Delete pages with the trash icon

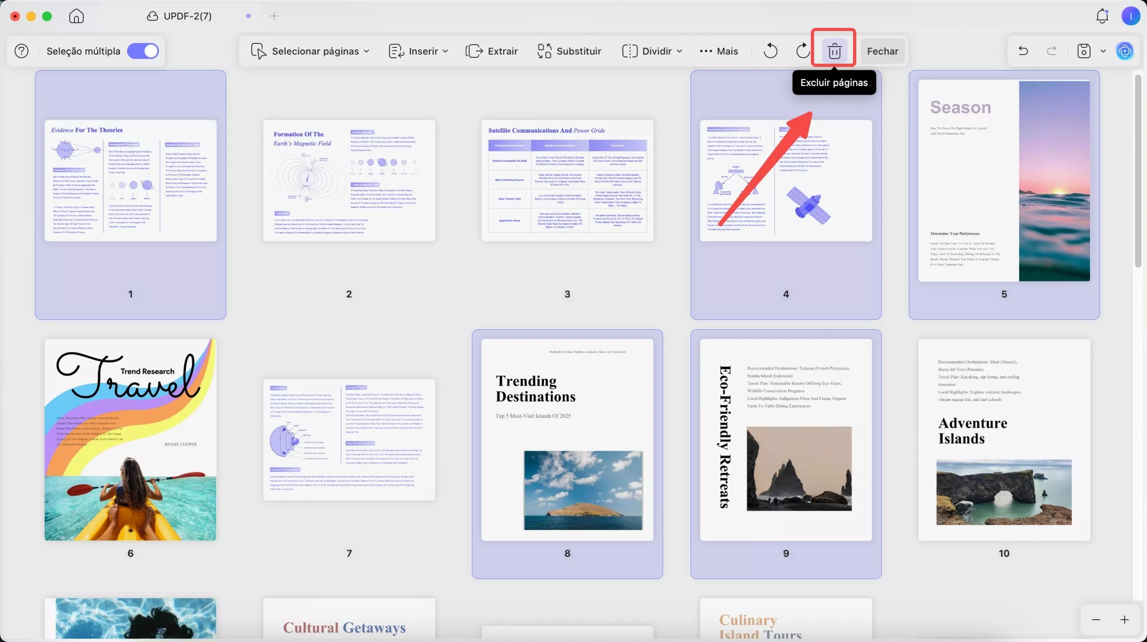(834, 51)
